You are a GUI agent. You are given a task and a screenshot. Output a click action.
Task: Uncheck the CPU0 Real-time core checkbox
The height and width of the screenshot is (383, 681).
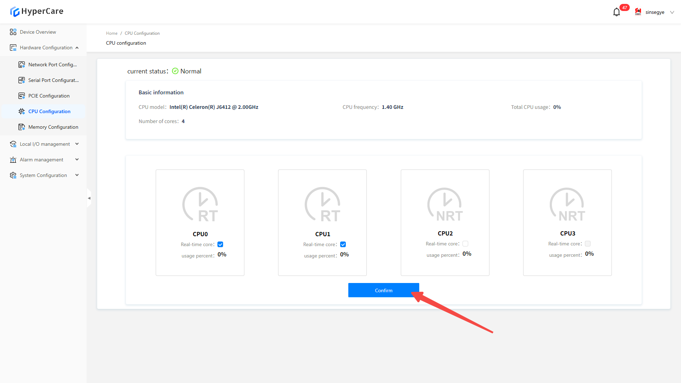220,244
